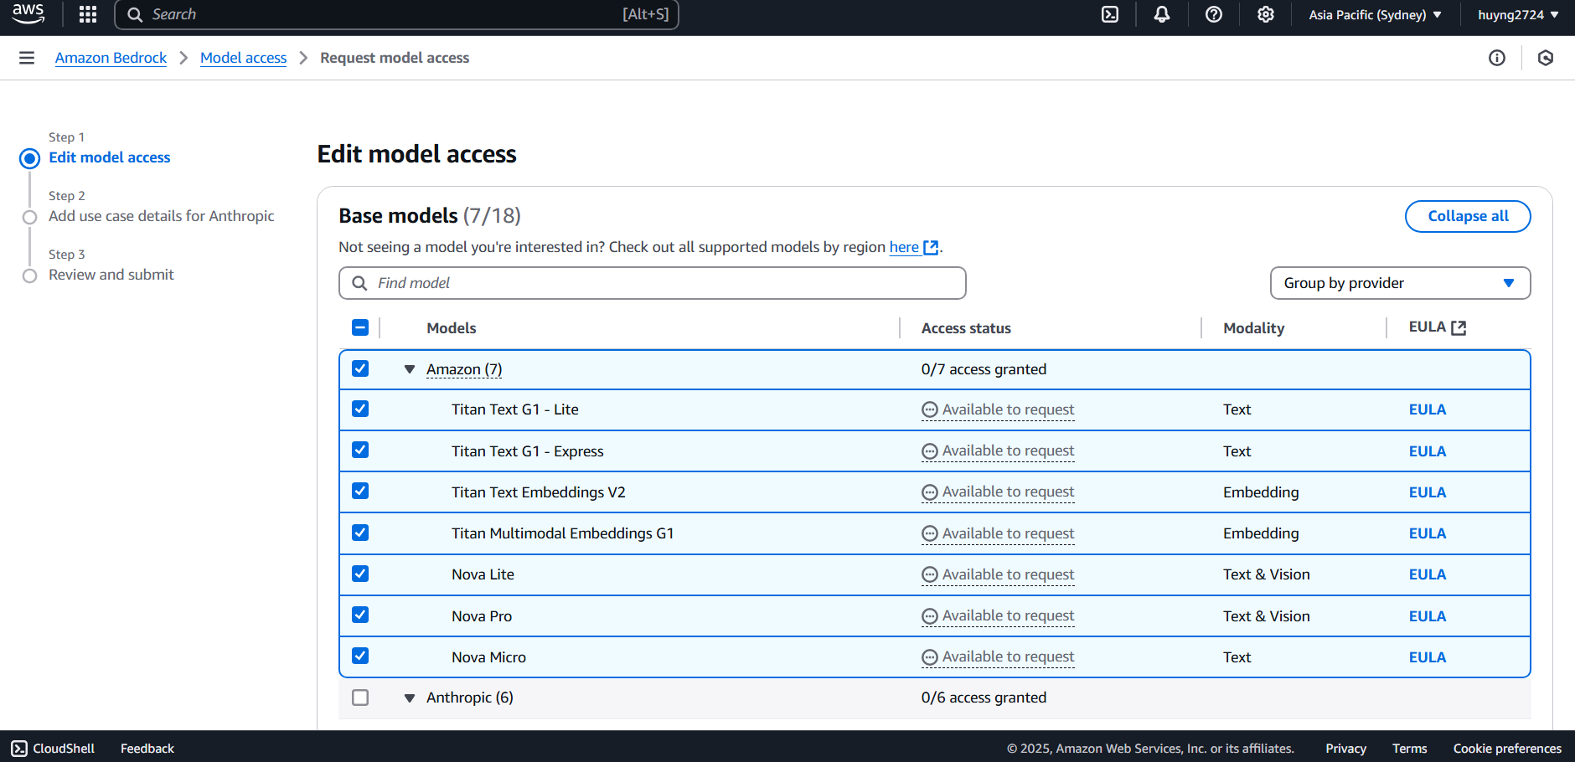Open EULA link for Nova Lite
1575x762 pixels.
1427,574
